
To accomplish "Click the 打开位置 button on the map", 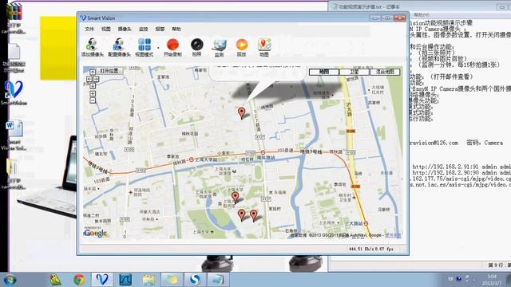I will (x=109, y=71).
